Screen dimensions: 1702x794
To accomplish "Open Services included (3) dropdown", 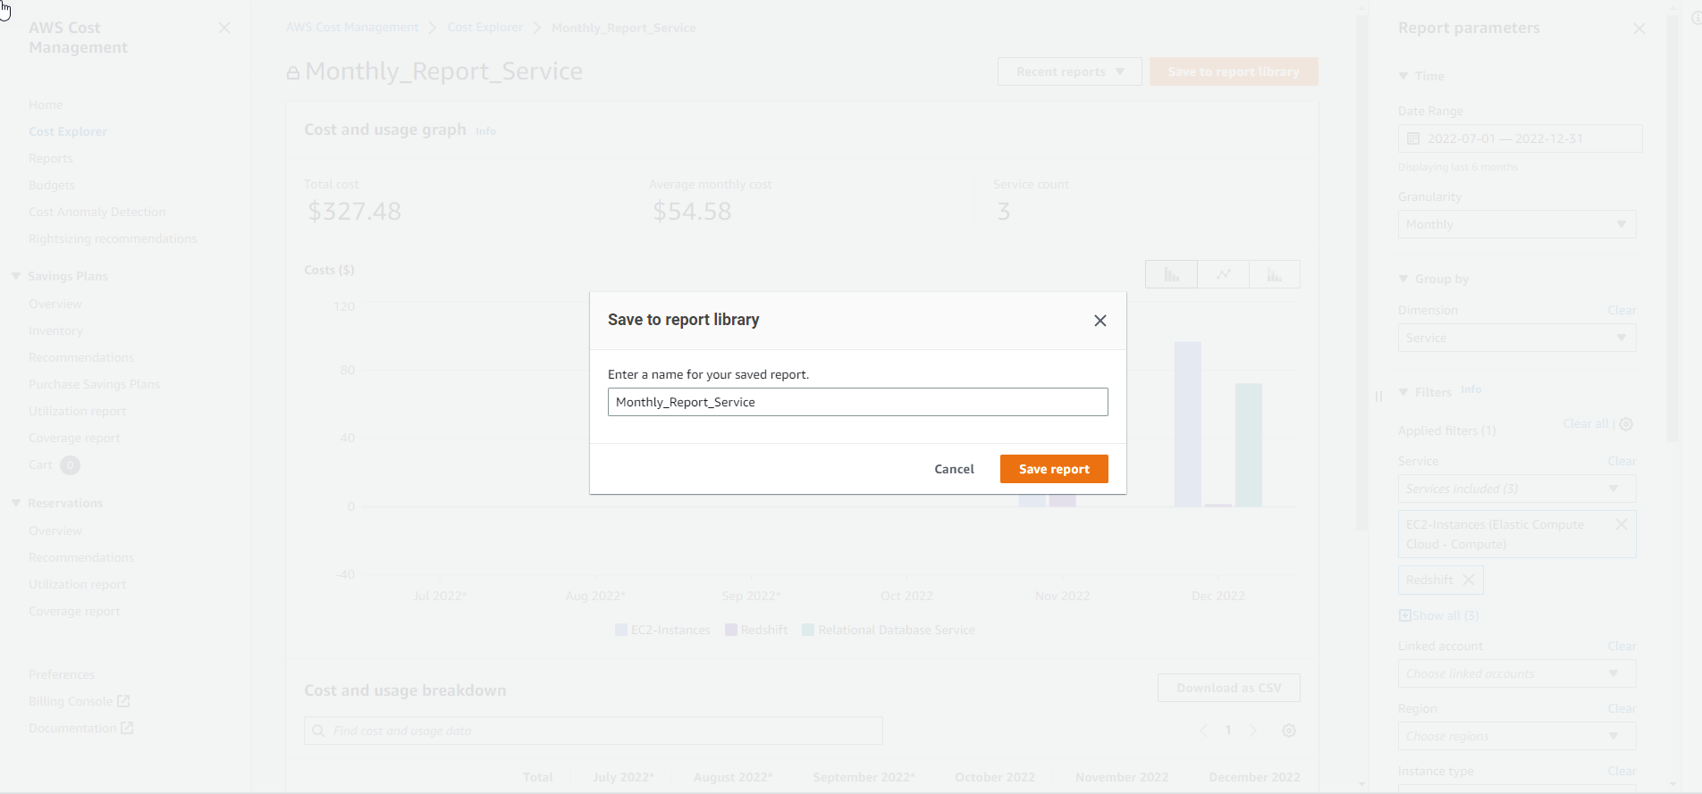I will (x=1517, y=489).
